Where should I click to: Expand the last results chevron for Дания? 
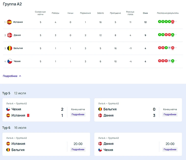pos(176,35)
